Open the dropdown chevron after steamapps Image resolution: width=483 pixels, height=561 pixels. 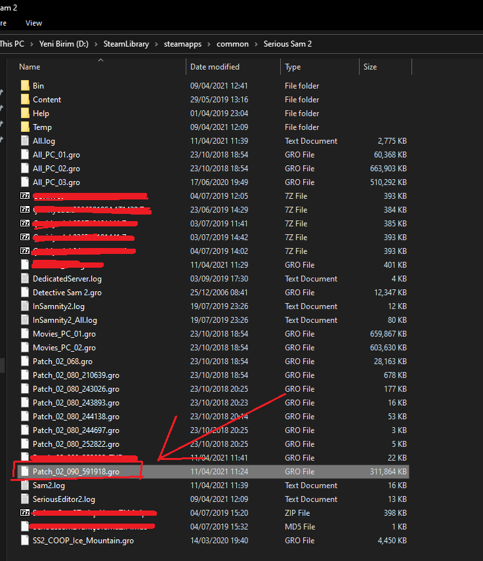pos(209,44)
